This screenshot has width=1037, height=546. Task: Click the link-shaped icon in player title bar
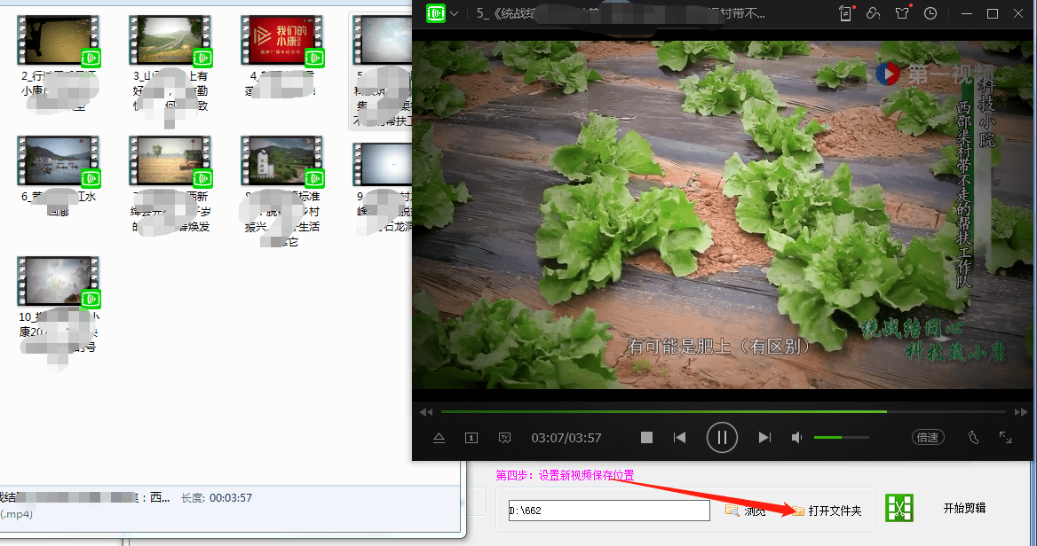pyautogui.click(x=873, y=13)
